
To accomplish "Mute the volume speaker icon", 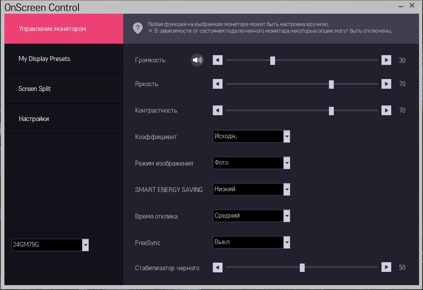I will coord(197,60).
